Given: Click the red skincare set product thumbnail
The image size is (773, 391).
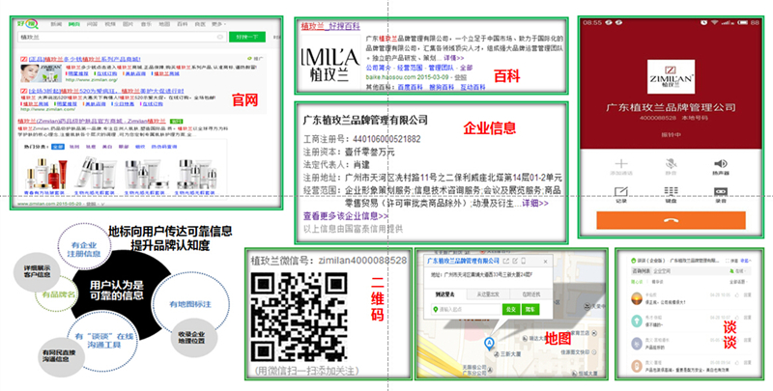Looking at the screenshot, I should coord(46,175).
